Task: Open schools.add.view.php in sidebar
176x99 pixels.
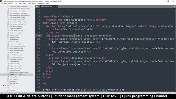Action: point(16,55)
